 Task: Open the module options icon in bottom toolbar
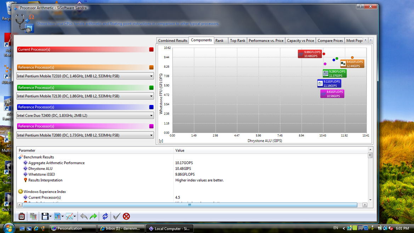point(22,216)
